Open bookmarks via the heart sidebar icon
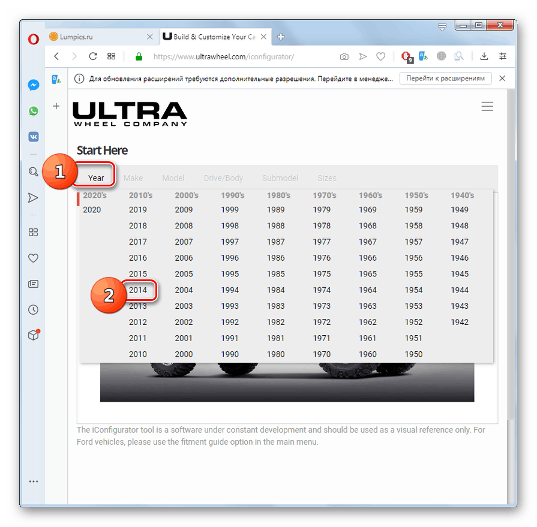 (x=33, y=258)
